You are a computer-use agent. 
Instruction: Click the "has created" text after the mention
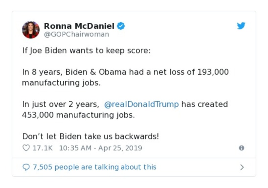coord(204,104)
